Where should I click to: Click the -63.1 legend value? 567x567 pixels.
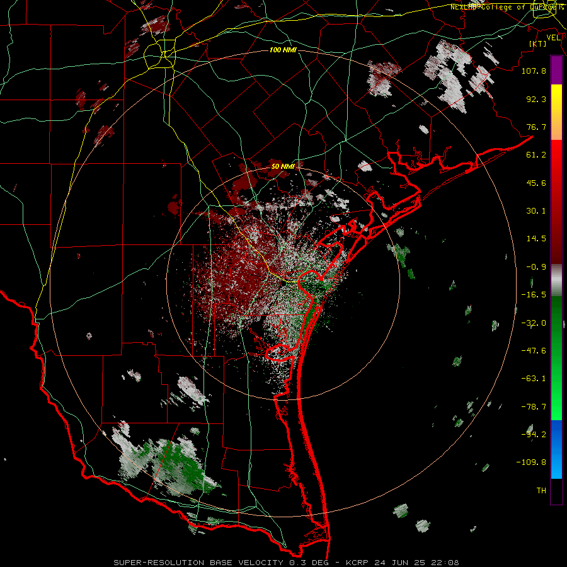click(534, 379)
